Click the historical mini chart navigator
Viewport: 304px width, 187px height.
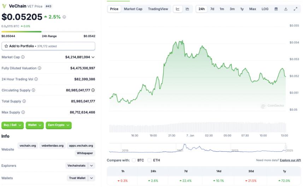[x=198, y=148]
